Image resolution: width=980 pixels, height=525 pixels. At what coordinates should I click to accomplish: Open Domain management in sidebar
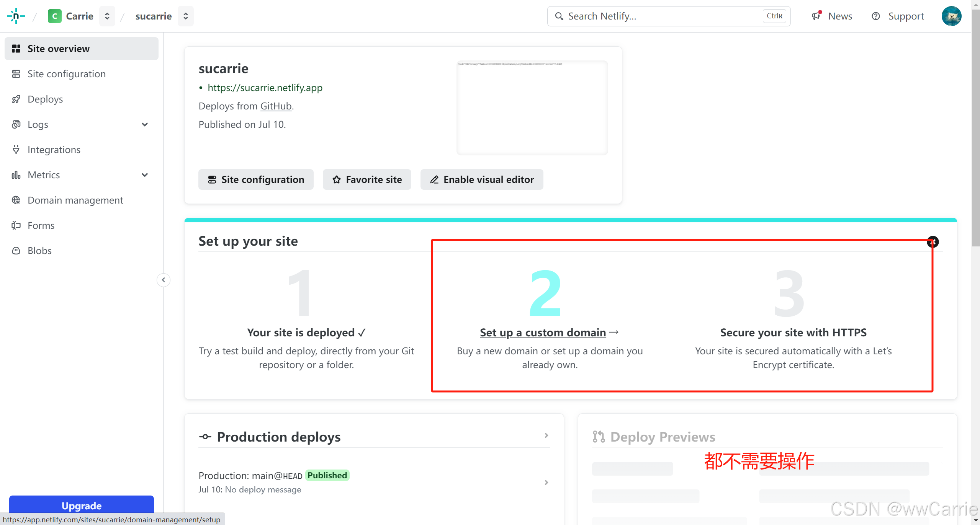tap(75, 200)
